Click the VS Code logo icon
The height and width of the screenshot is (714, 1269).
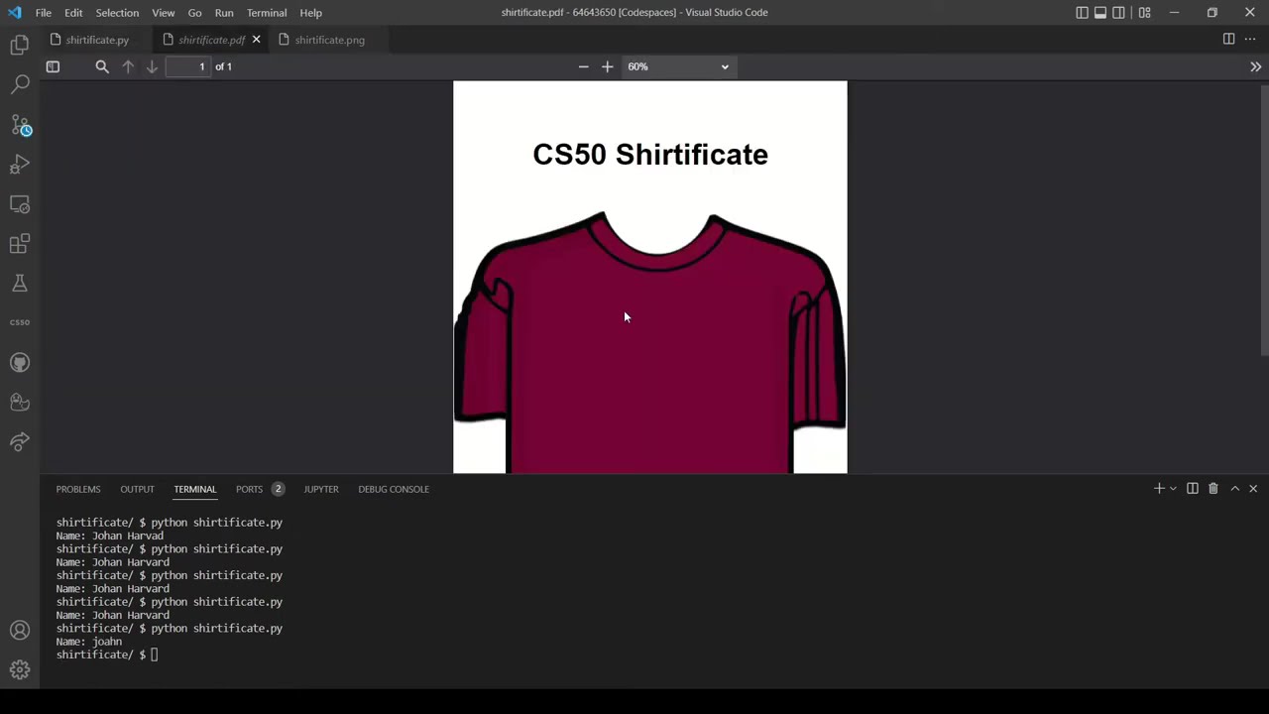tap(14, 13)
